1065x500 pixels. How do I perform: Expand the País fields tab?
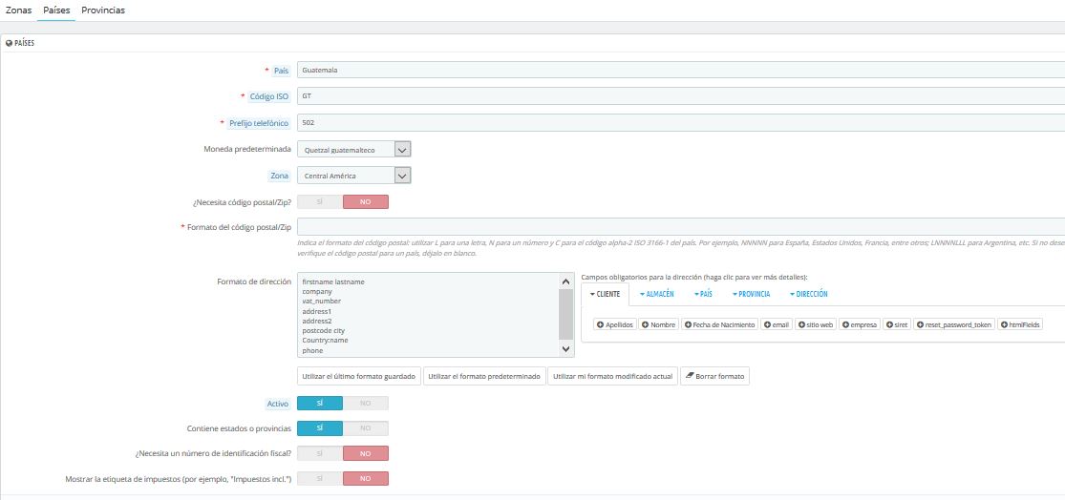[x=703, y=295]
